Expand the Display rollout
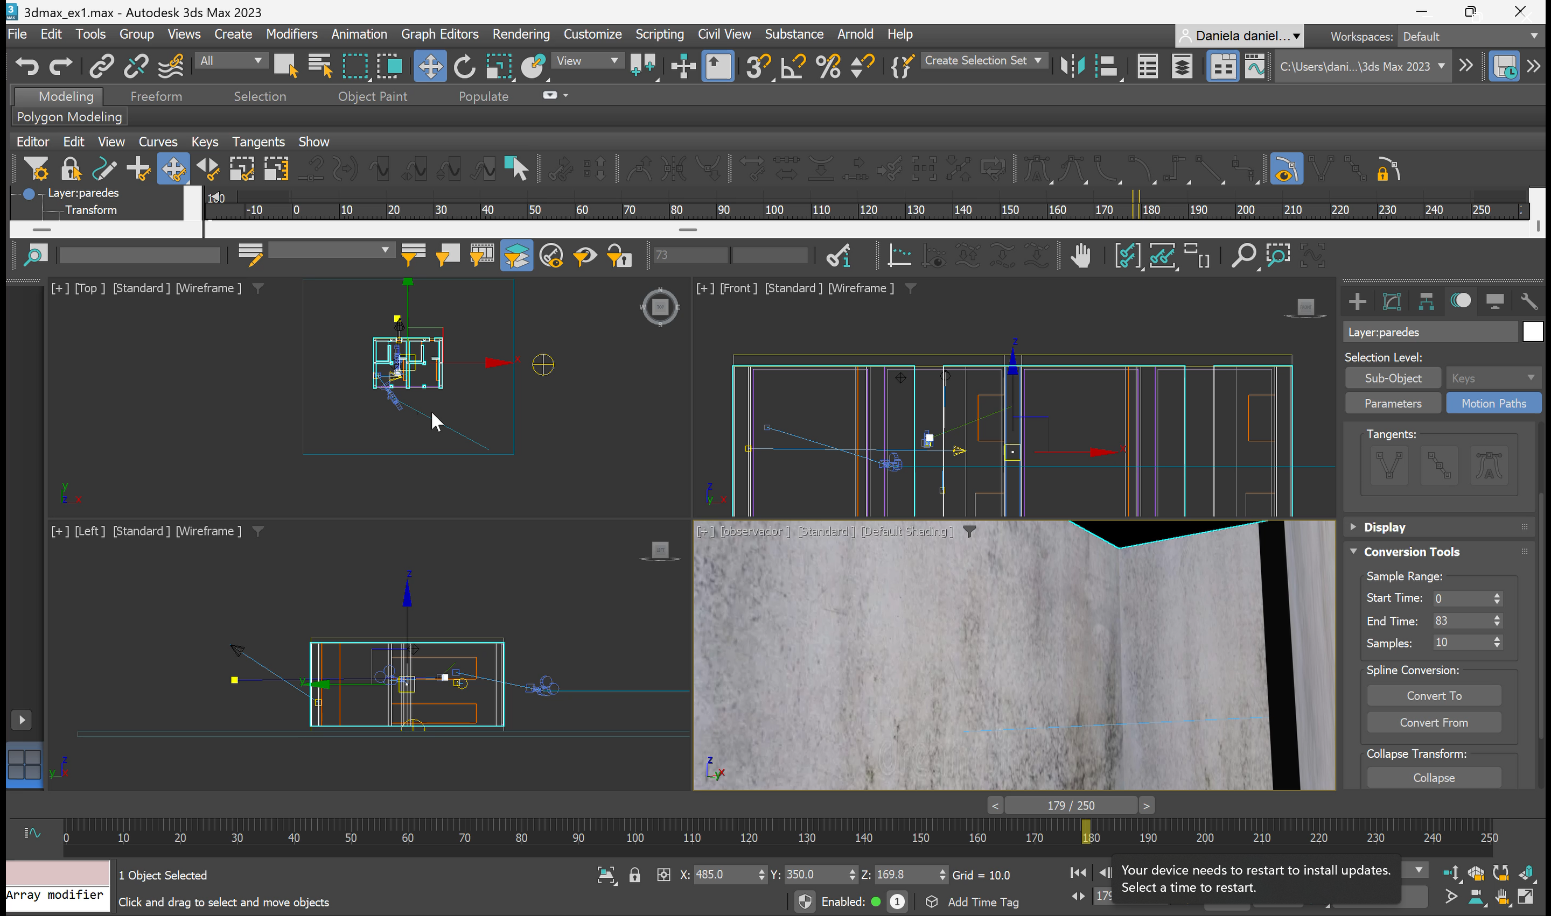This screenshot has height=916, width=1551. (x=1384, y=527)
